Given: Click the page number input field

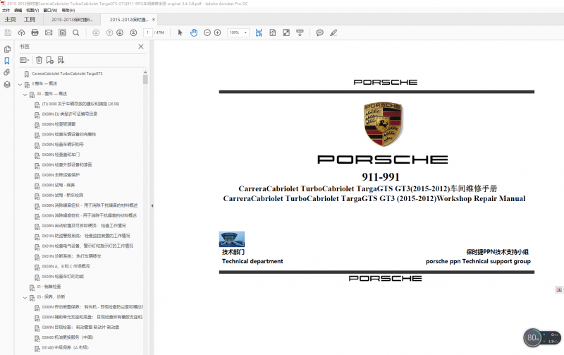Looking at the screenshot, I should pos(147,32).
